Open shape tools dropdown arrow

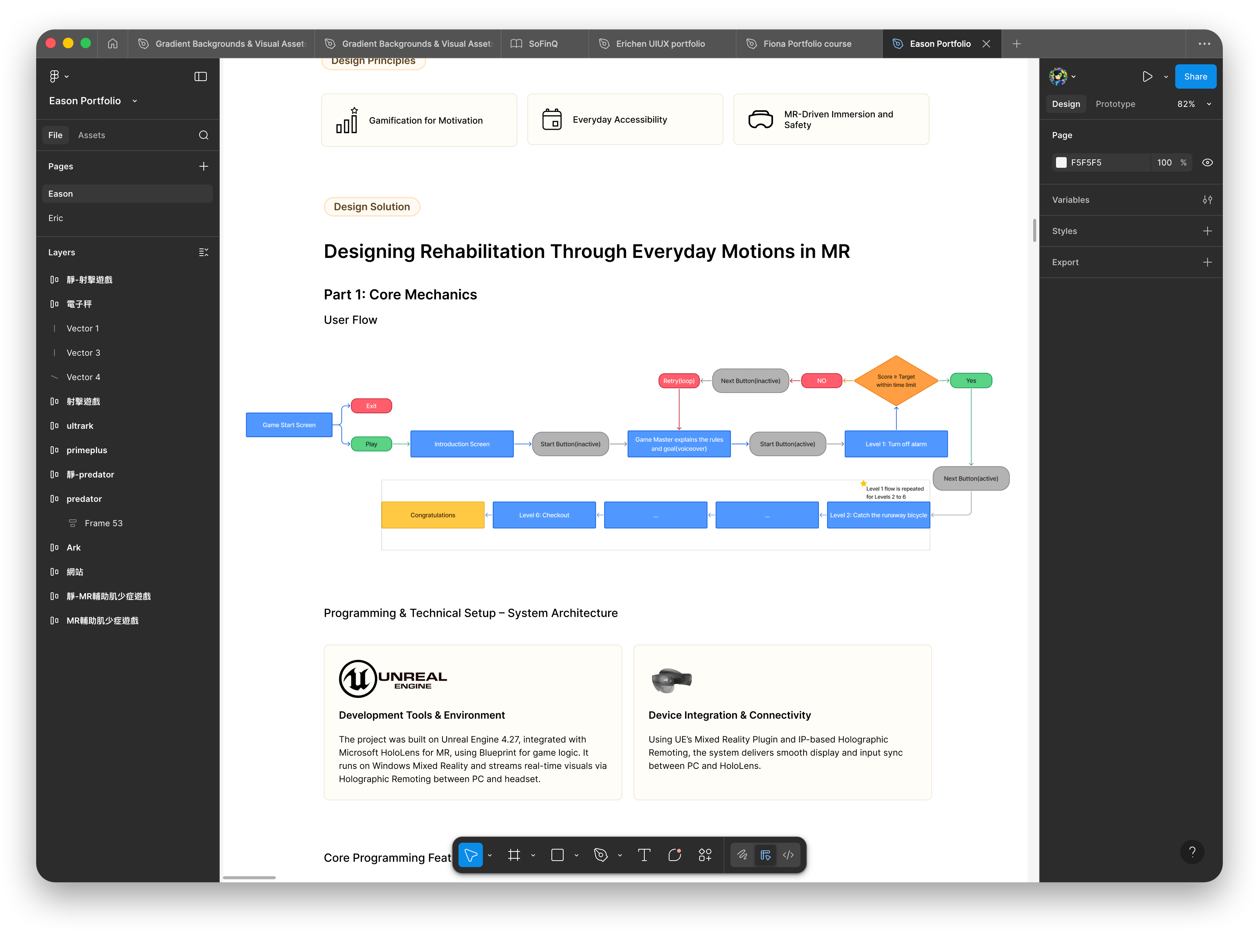pyautogui.click(x=576, y=855)
